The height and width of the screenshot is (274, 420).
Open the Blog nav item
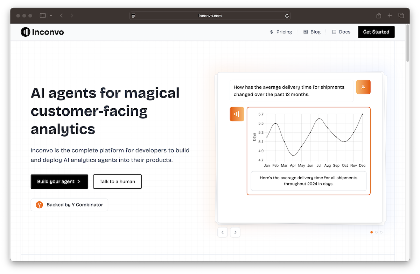point(312,32)
